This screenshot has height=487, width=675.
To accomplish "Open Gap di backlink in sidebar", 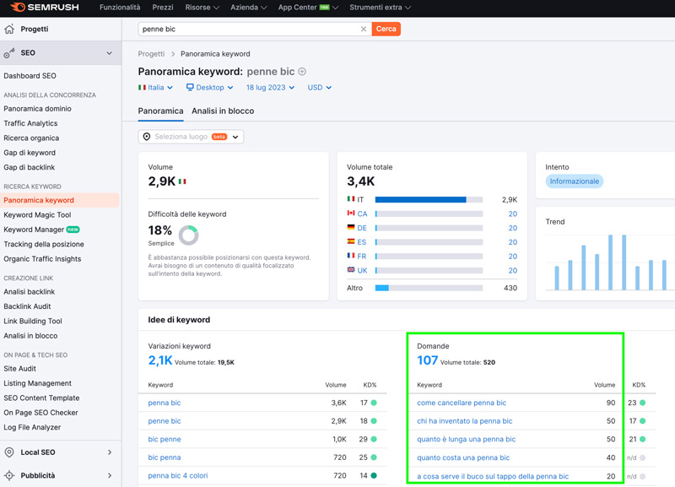I will 30,167.
